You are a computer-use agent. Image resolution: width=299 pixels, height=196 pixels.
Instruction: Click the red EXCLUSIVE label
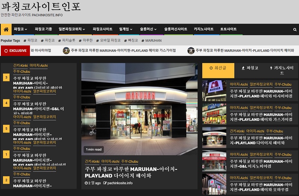click(x=15, y=51)
